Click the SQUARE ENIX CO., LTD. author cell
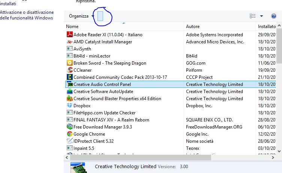The width and height of the screenshot is (282, 173). pos(209,120)
